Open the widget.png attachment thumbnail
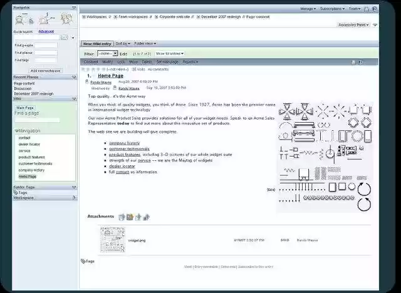Image resolution: width=401 pixels, height=293 pixels. coord(113,240)
